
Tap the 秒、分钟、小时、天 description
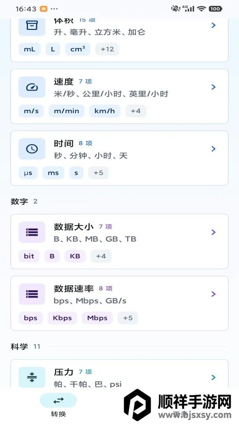tap(91, 155)
